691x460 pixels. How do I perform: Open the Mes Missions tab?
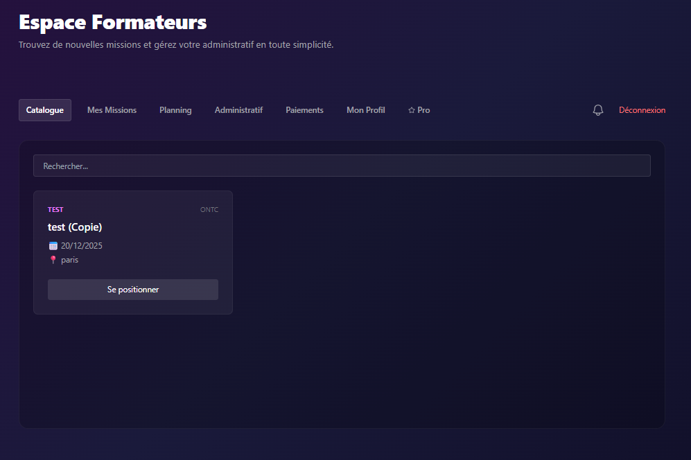point(112,110)
